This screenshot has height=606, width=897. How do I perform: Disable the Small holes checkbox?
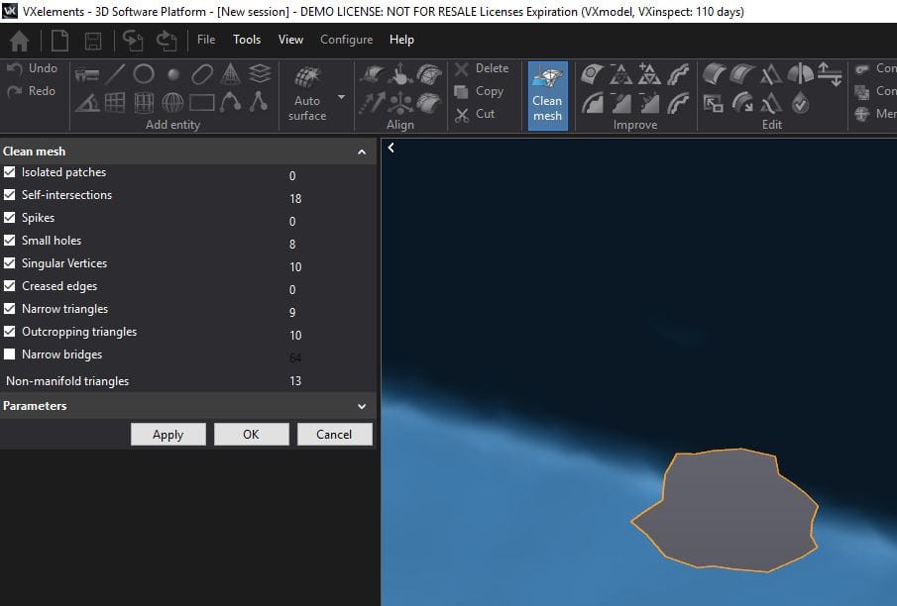[10, 241]
